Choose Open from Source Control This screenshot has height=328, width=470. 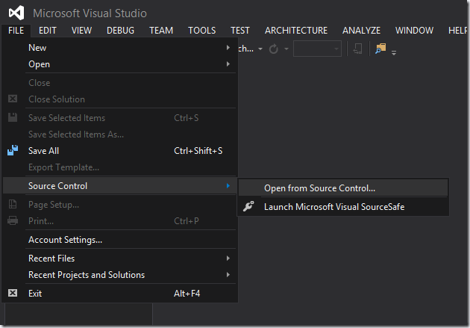319,188
